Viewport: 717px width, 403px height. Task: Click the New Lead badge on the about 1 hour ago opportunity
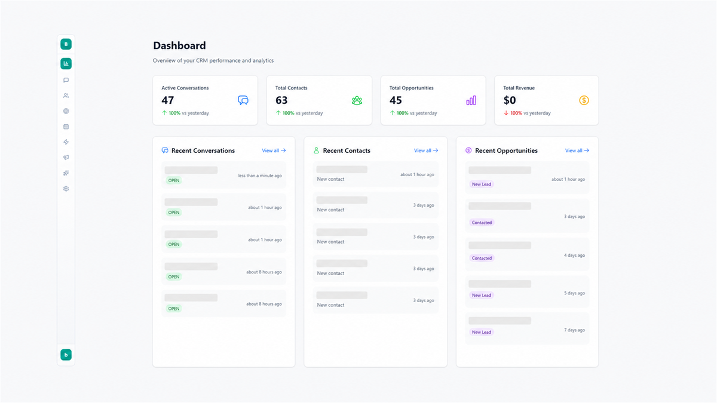click(482, 184)
